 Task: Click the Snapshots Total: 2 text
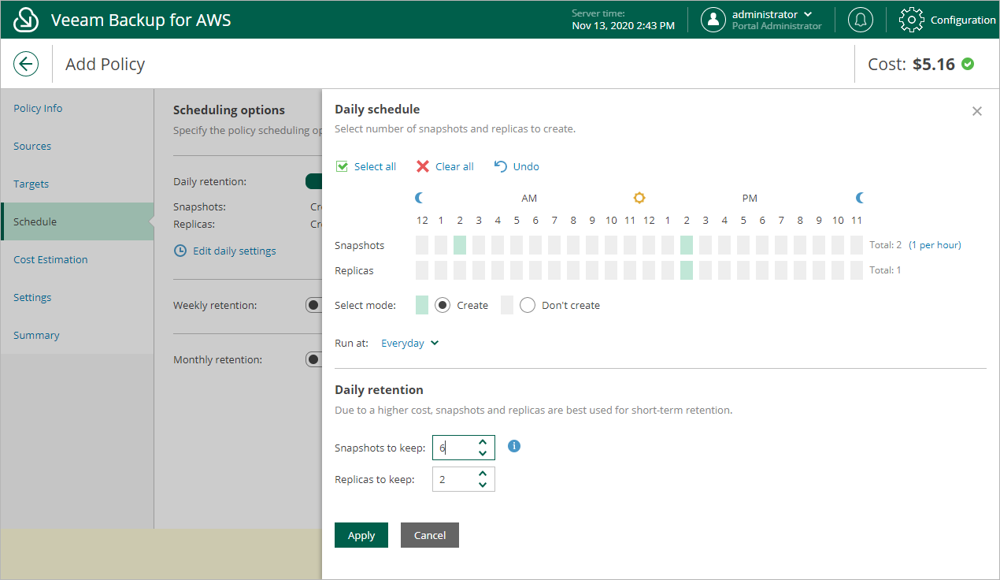tap(886, 245)
